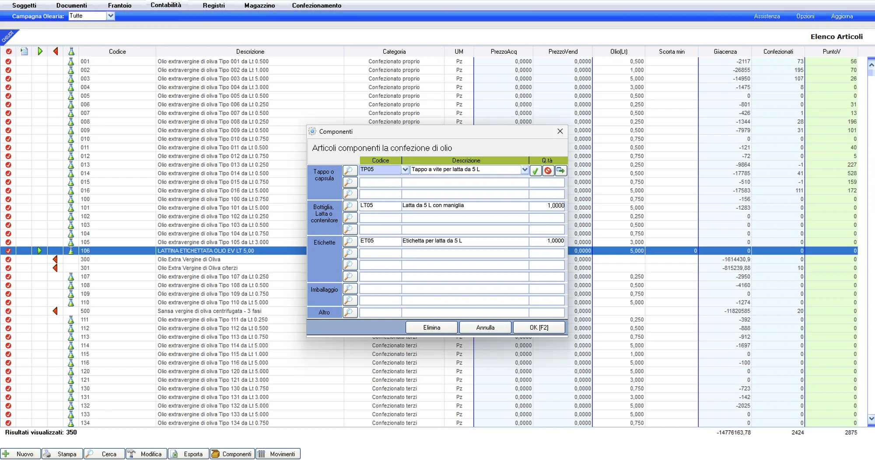Image resolution: width=875 pixels, height=460 pixels.
Task: Click the flask icon for article 001
Action: click(x=71, y=62)
